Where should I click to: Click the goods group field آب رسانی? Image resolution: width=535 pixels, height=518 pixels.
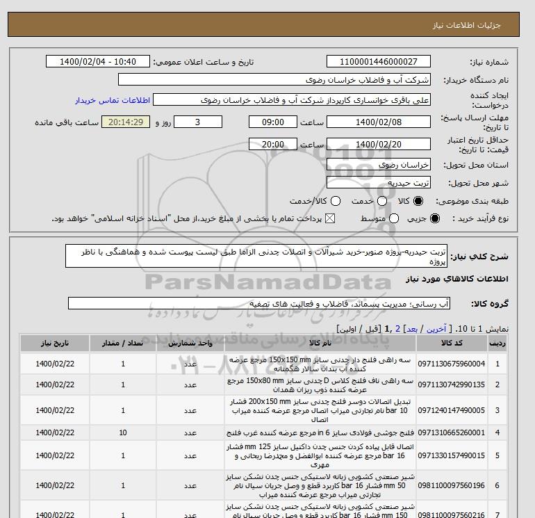coord(259,303)
